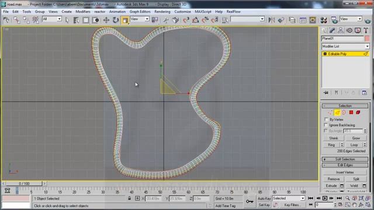The image size is (374, 210).
Task: Click the Unlink Selection tool
Action: (x=26, y=20)
